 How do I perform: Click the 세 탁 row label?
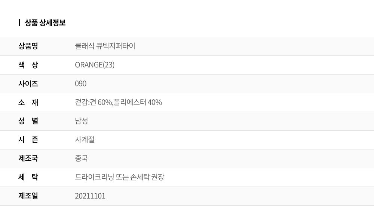click(28, 177)
